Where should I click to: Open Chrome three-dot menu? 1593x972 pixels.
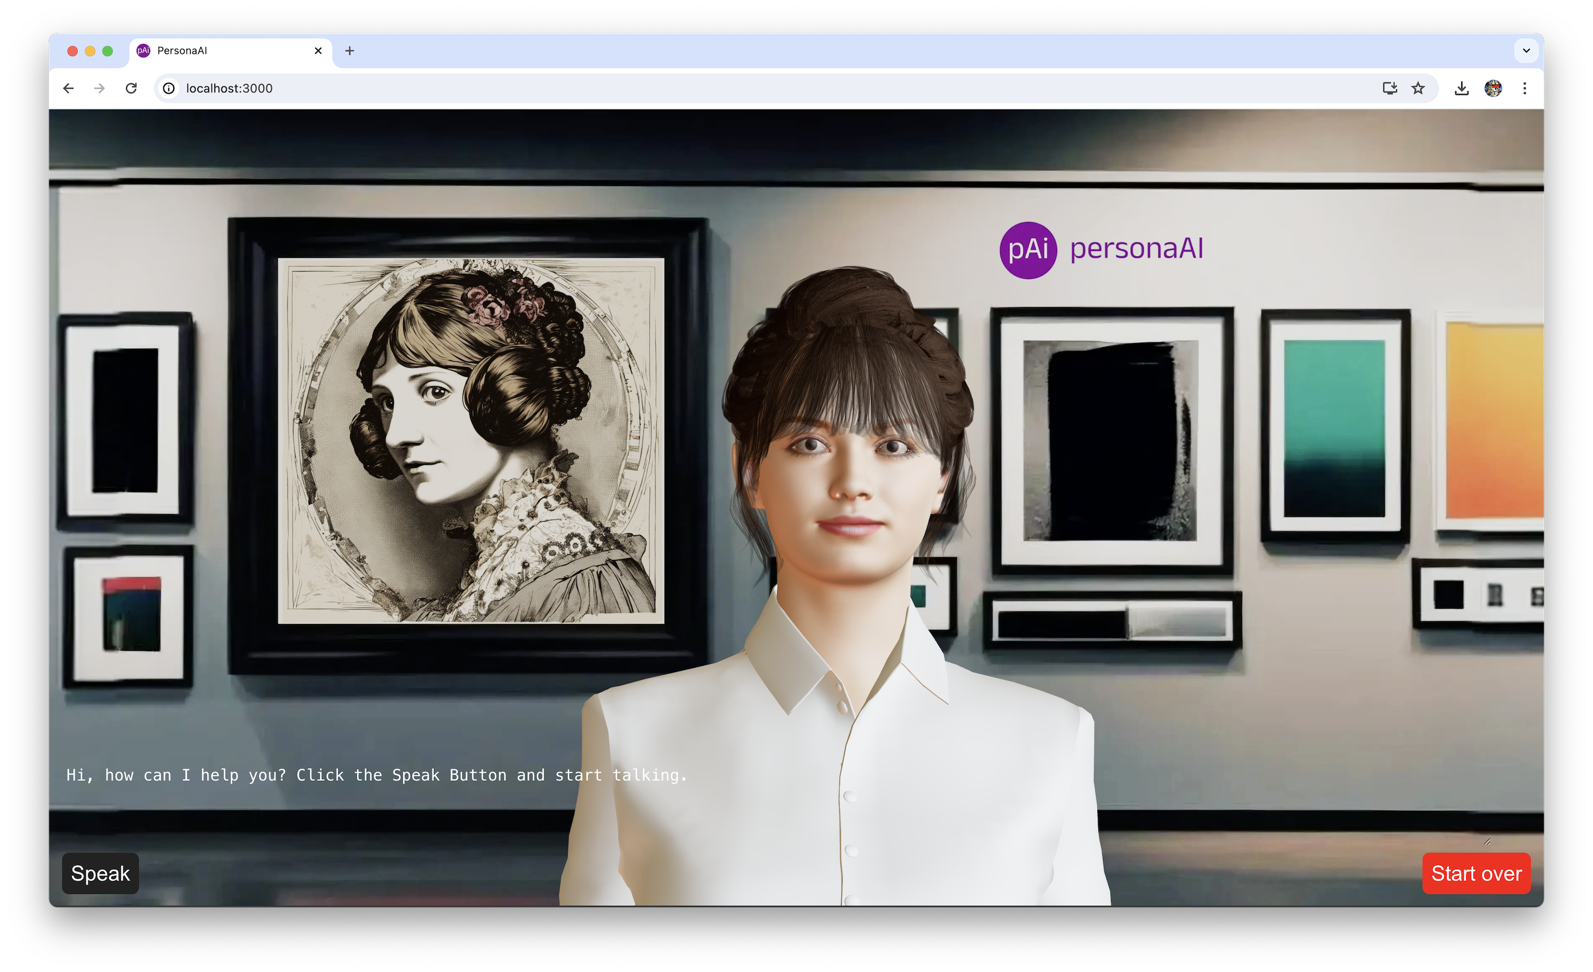coord(1525,88)
